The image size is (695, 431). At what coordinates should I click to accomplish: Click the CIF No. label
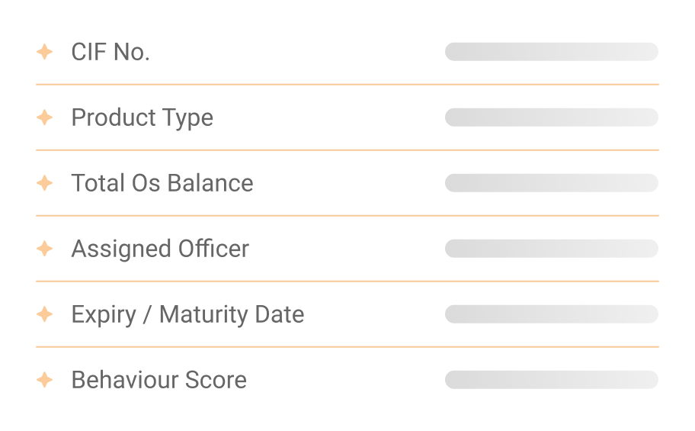click(110, 52)
